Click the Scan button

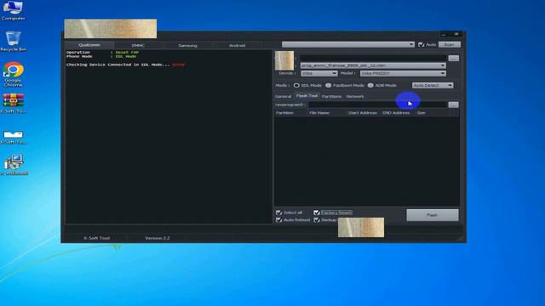click(450, 44)
